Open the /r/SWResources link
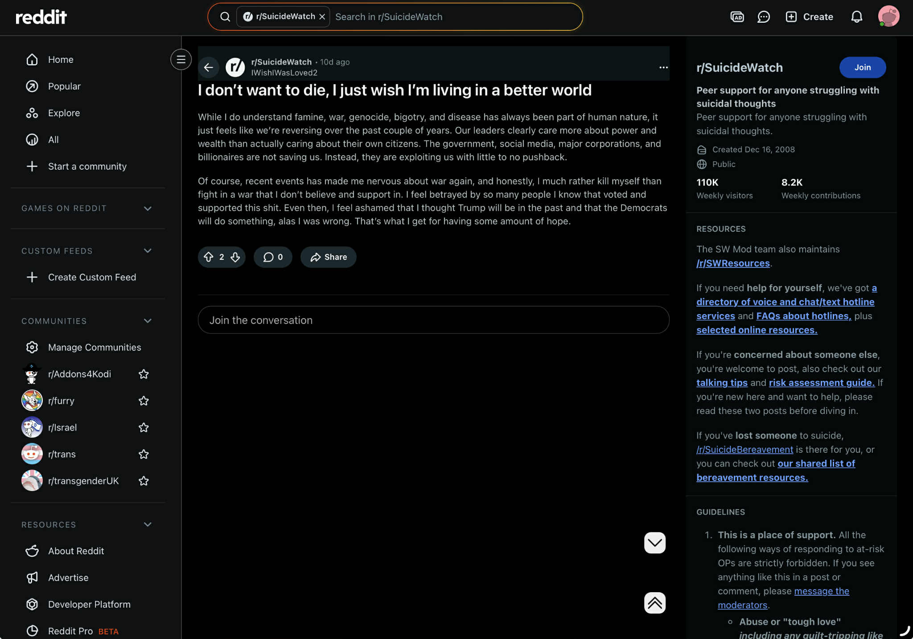Screen dimensions: 913x639 click(733, 263)
